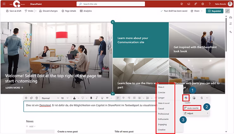Expand the bulleted list style dropdown
234x134 pixels.
coord(144,98)
